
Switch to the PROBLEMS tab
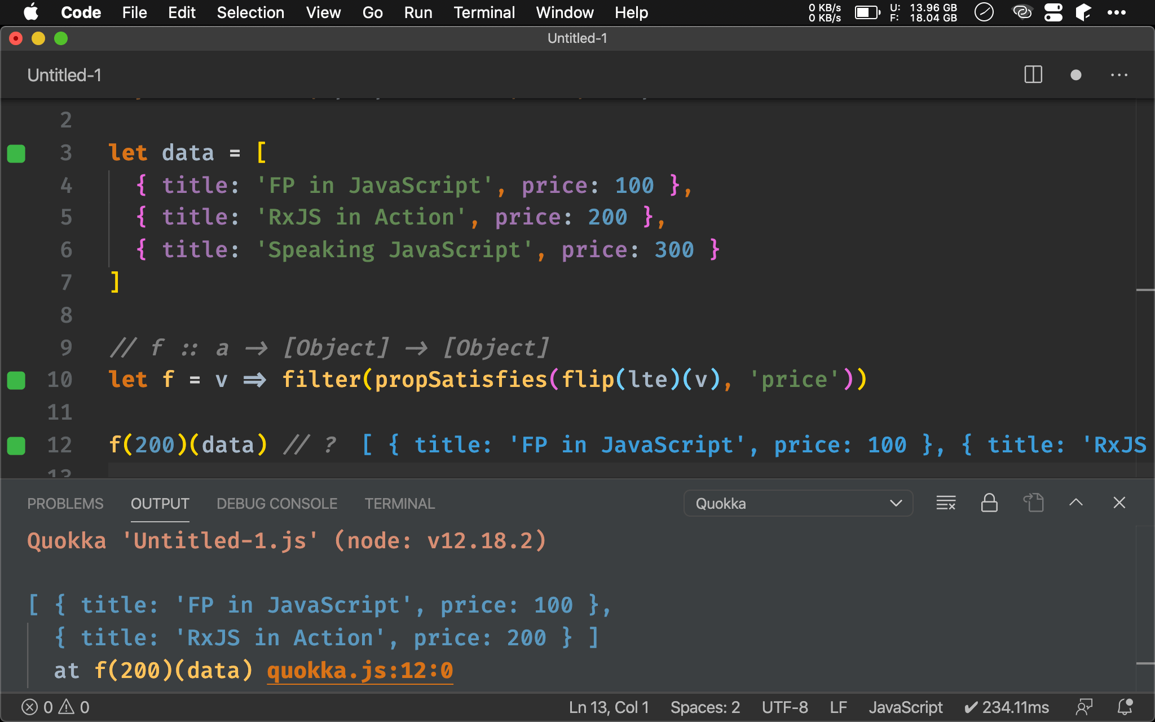click(x=65, y=504)
